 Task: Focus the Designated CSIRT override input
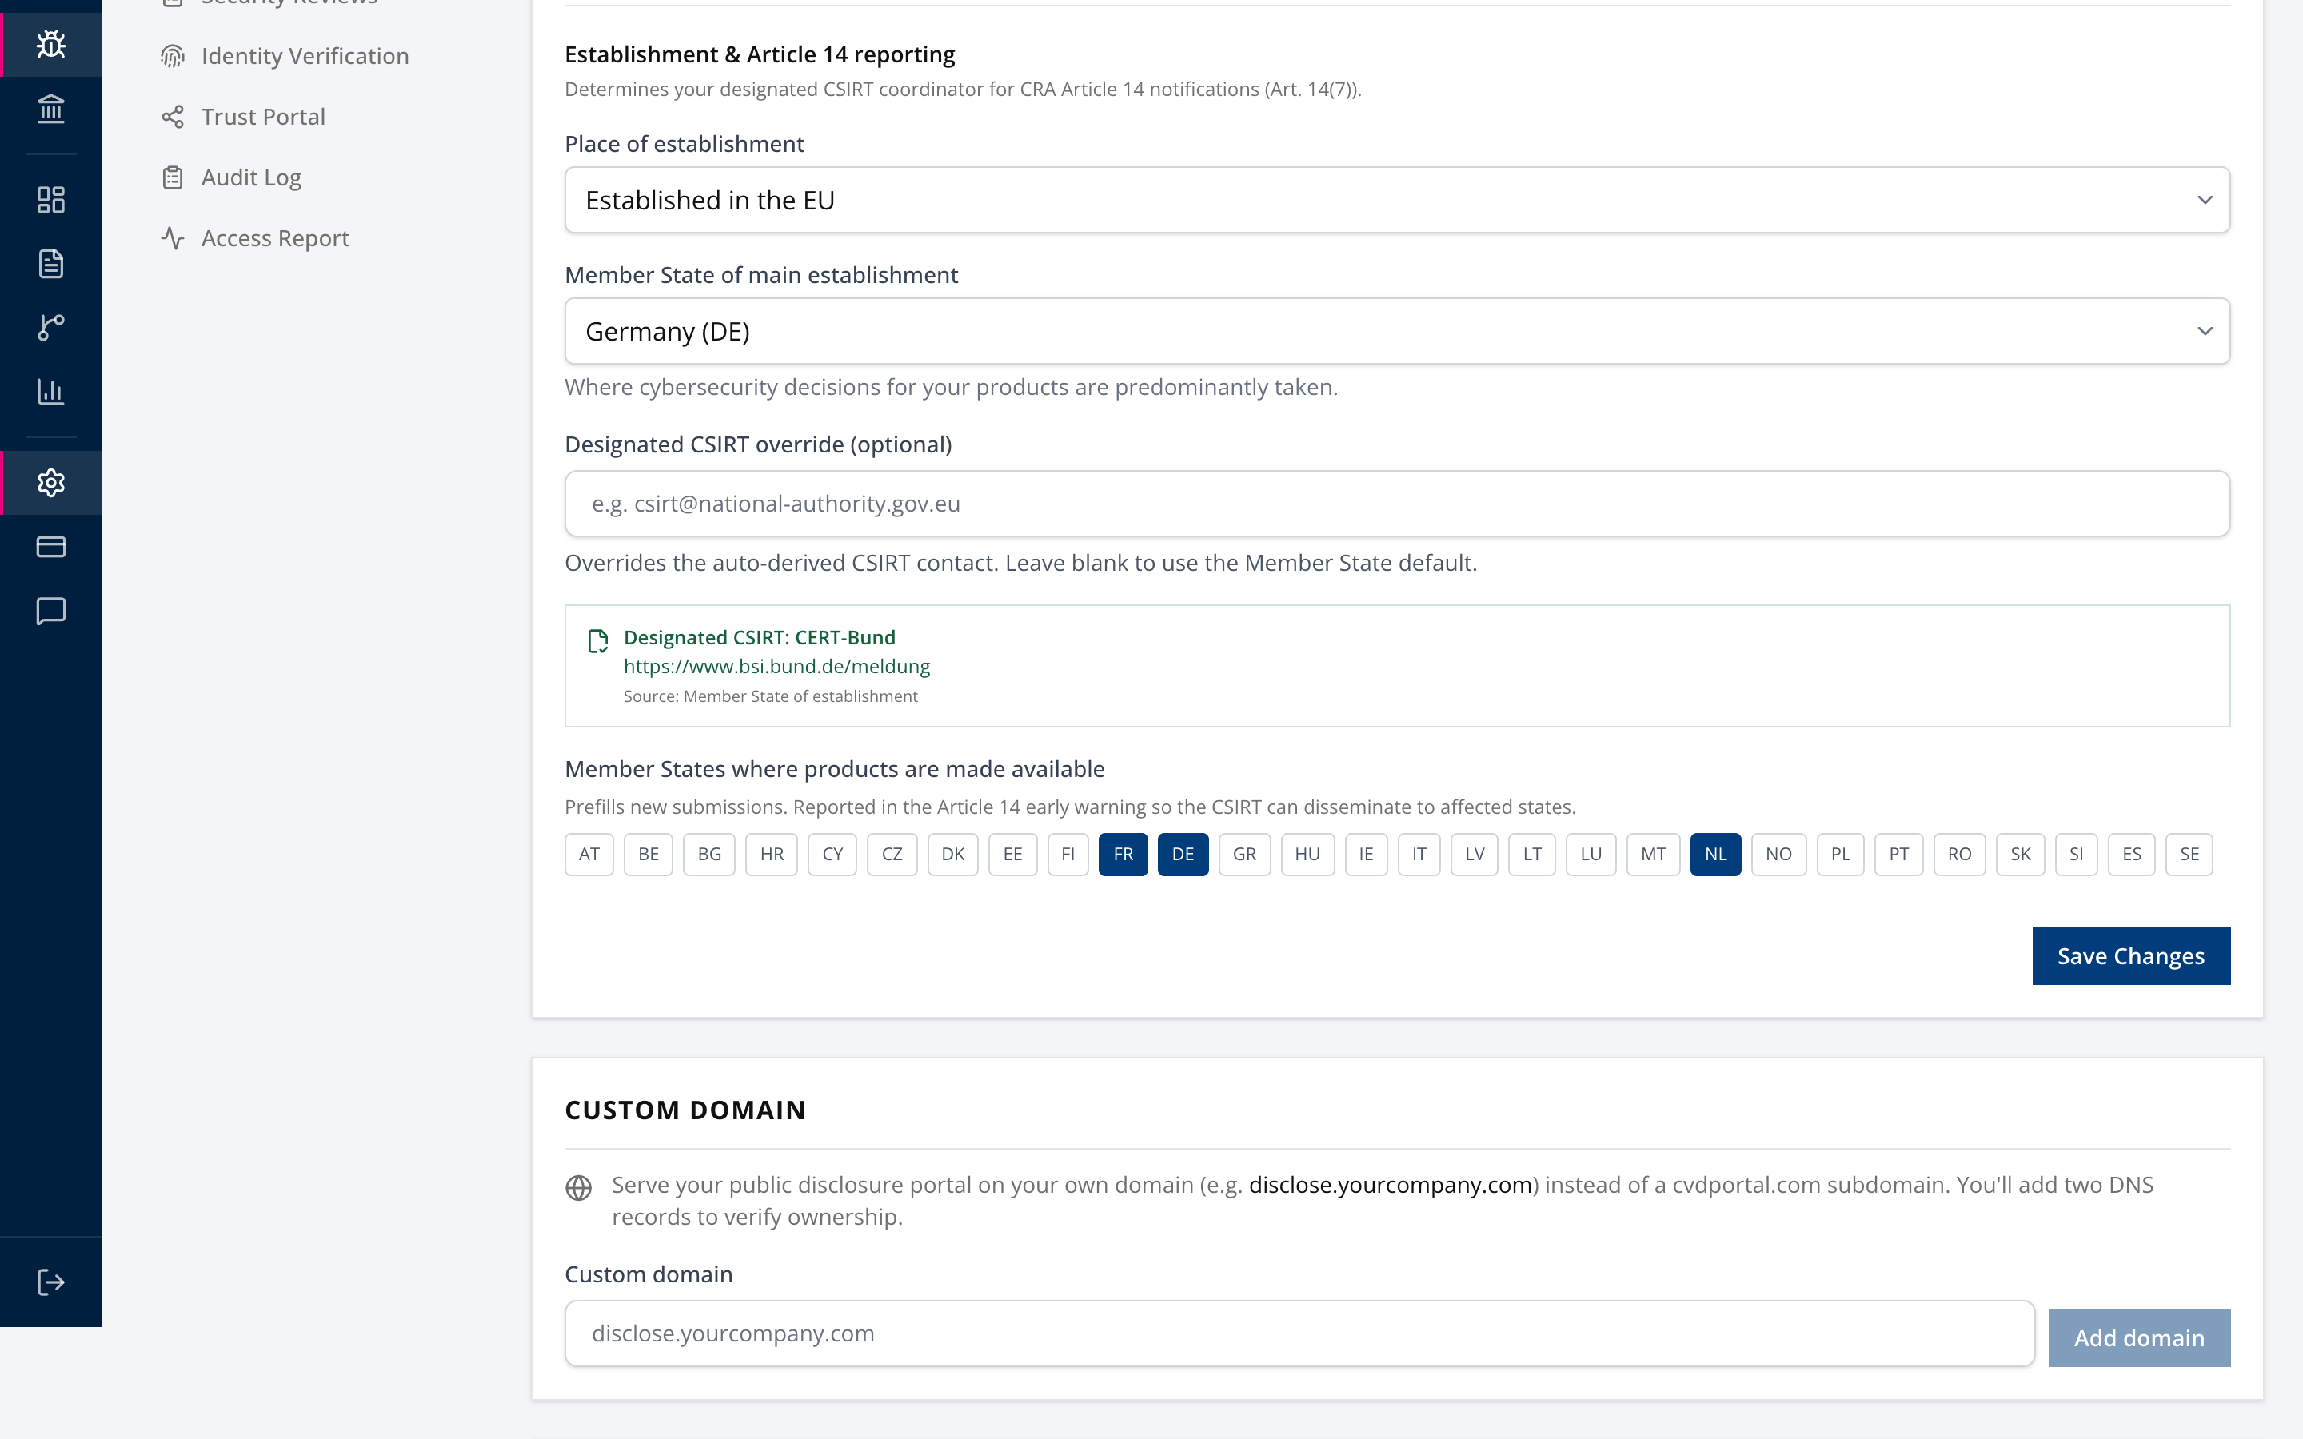[x=1397, y=504]
